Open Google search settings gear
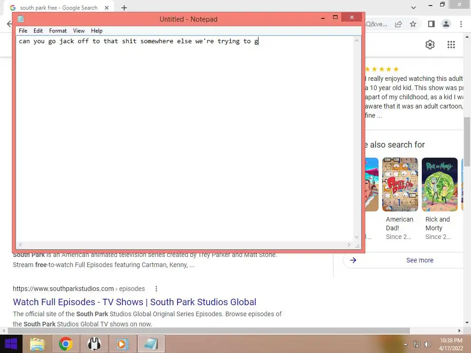Image resolution: width=471 pixels, height=353 pixels. [x=430, y=45]
